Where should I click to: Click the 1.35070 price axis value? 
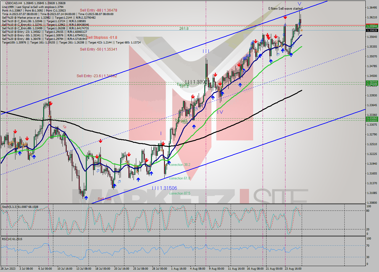372,56
